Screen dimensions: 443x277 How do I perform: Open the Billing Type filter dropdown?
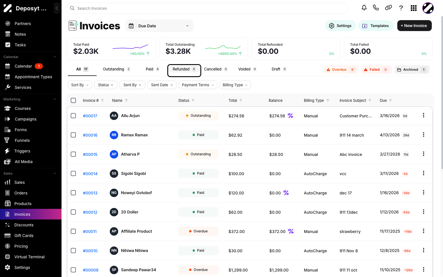[x=235, y=85]
